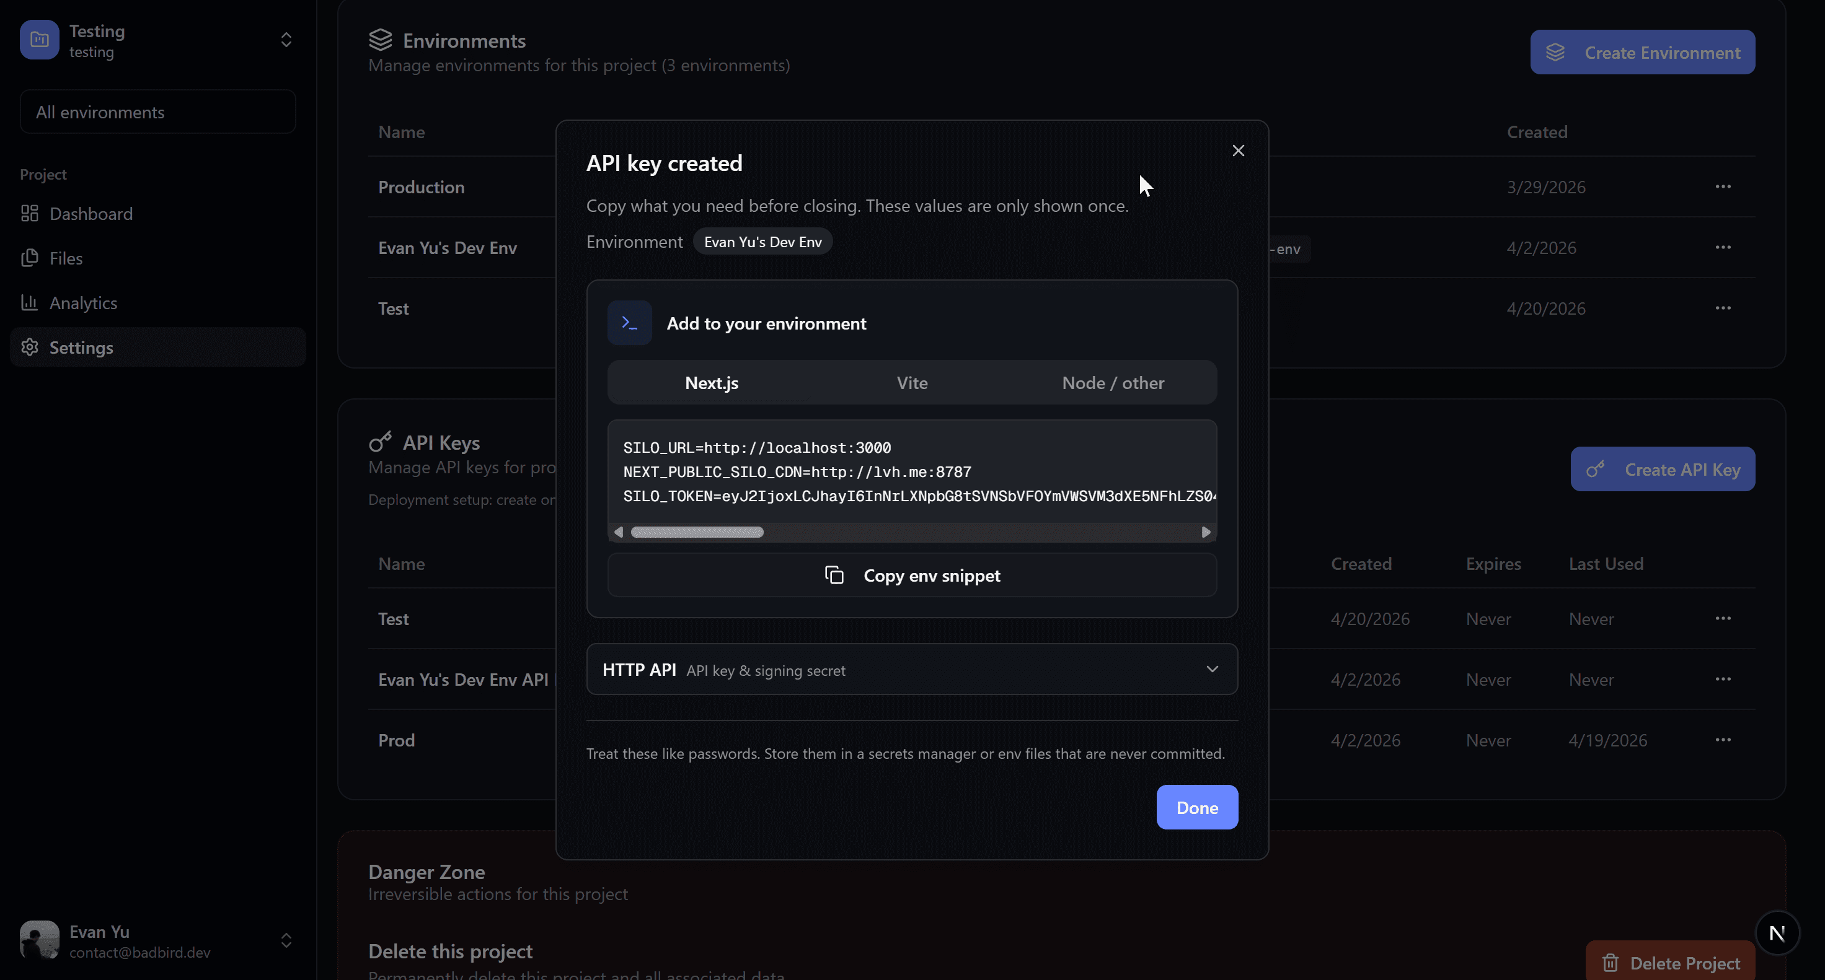Click the Done button
This screenshot has height=980, width=1825.
click(1196, 807)
